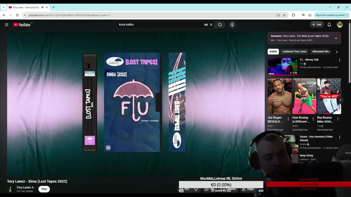The height and width of the screenshot is (197, 351).
Task: Open options for Joe Rogan REVEALS short
Action: 288,119
